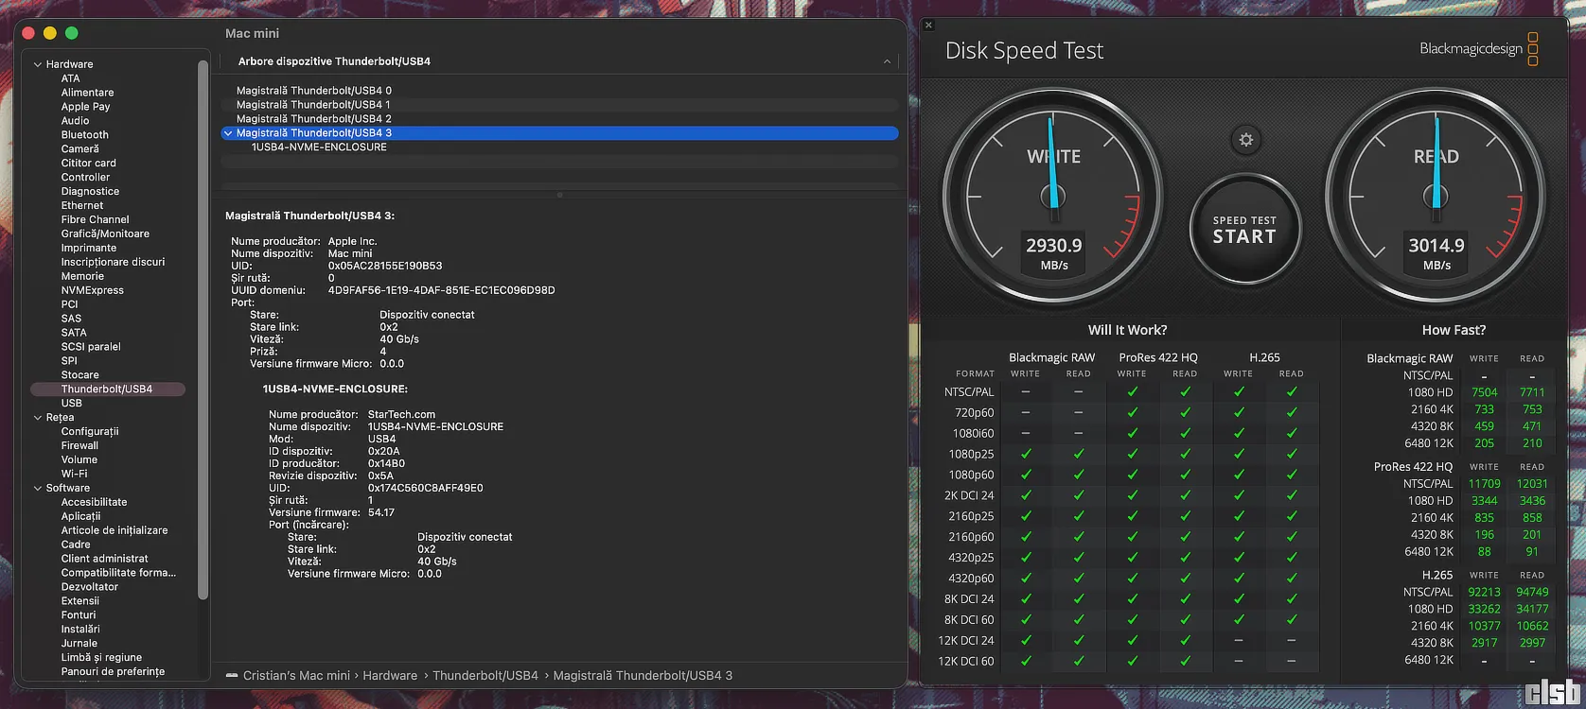The image size is (1586, 709).
Task: Collapse the Rețea section in sidebar
Action: click(38, 417)
